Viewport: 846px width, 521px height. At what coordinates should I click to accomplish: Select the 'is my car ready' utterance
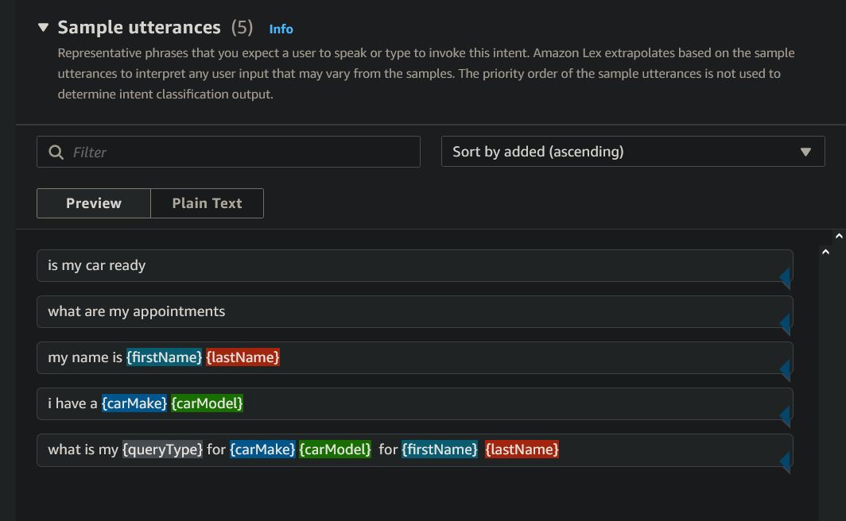click(x=96, y=265)
